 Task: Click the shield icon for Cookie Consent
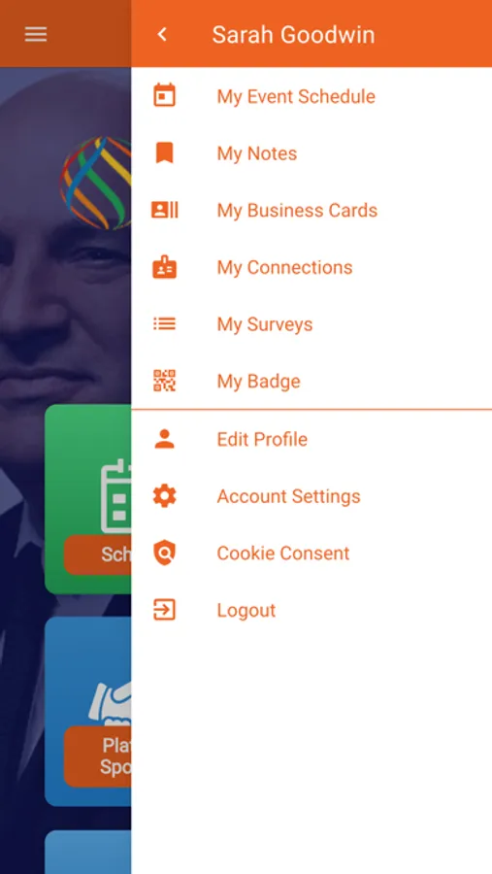[x=164, y=553]
